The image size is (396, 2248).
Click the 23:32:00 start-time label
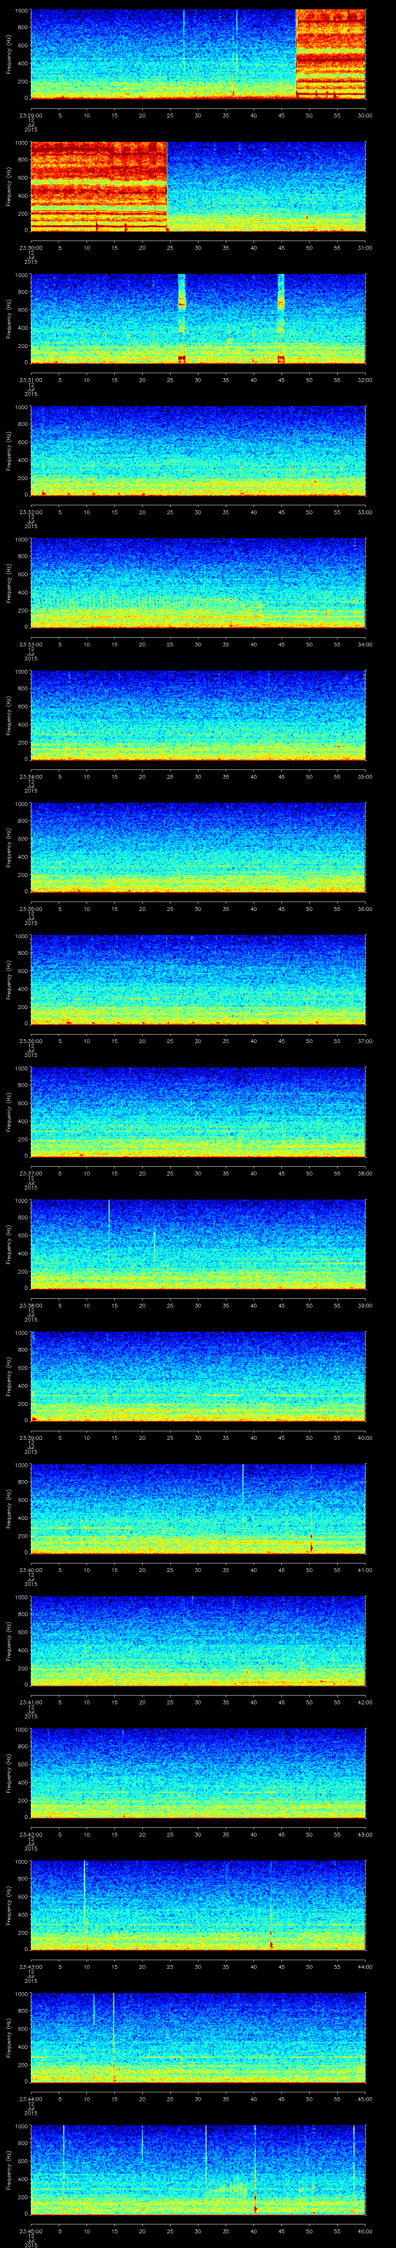point(31,511)
